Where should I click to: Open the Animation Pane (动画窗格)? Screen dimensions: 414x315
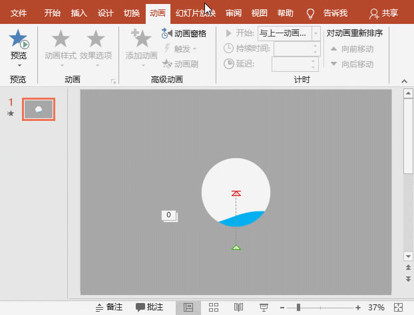click(x=184, y=33)
